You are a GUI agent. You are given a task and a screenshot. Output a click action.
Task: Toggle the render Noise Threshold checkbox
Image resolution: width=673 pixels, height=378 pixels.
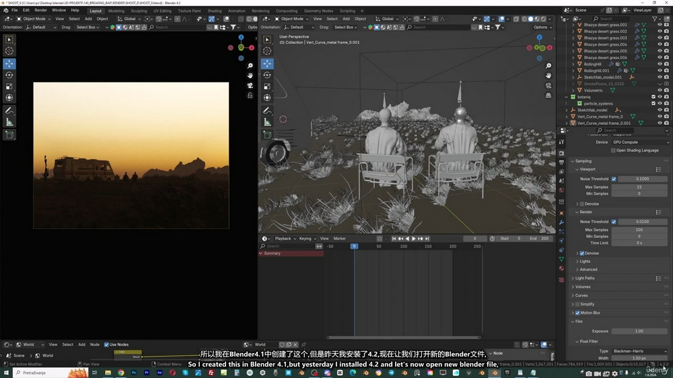coord(614,222)
